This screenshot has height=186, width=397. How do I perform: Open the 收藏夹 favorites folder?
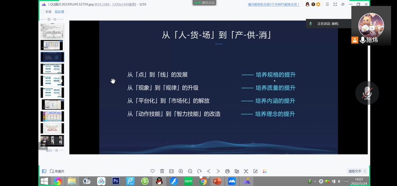point(57,171)
